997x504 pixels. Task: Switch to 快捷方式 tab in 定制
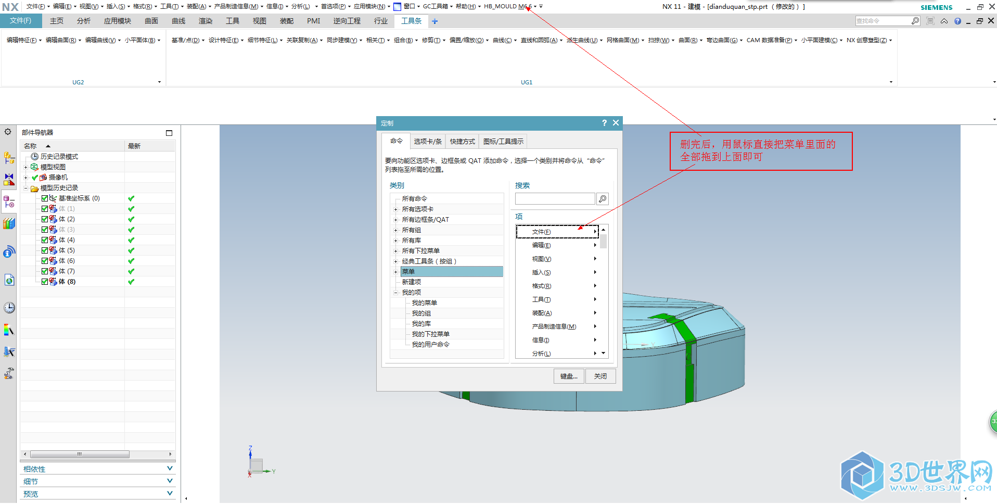click(463, 142)
